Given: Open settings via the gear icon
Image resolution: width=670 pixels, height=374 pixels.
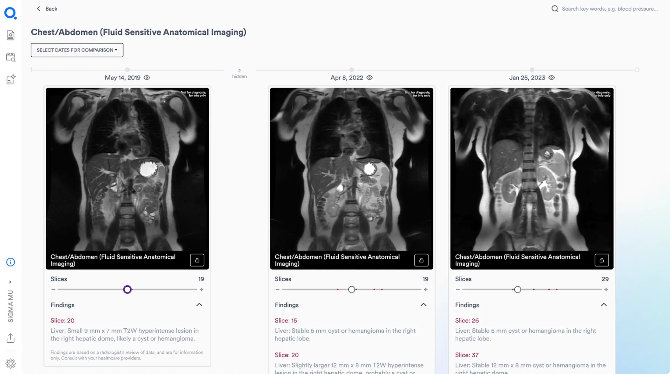Looking at the screenshot, I should [11, 363].
